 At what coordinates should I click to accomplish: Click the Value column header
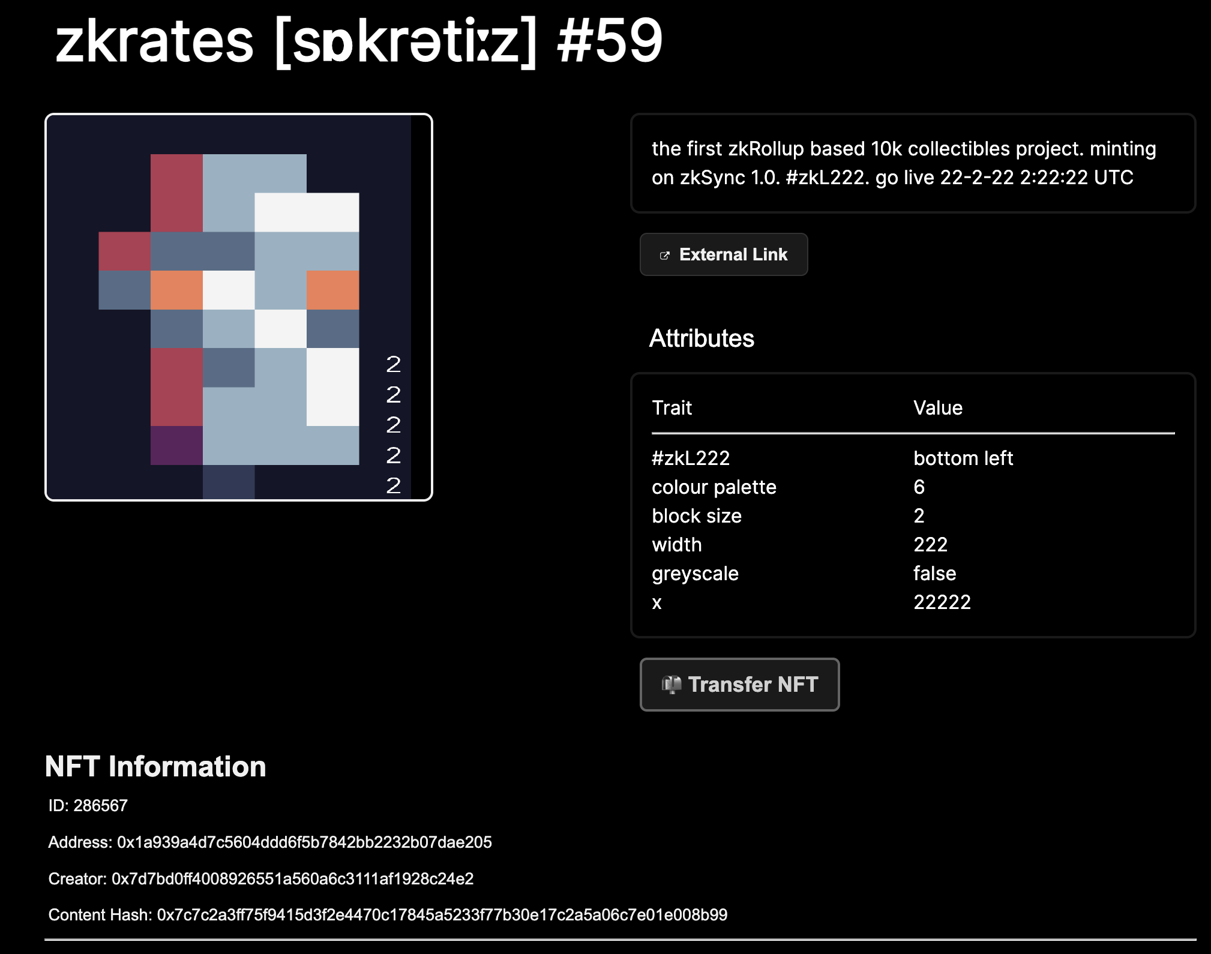938,408
